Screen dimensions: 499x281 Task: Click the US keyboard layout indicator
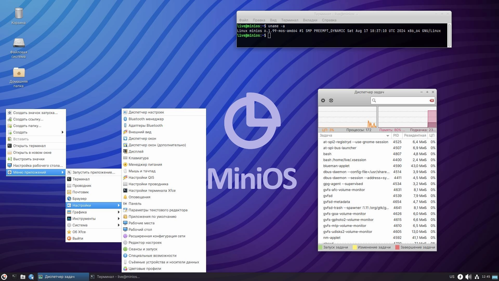click(x=452, y=277)
